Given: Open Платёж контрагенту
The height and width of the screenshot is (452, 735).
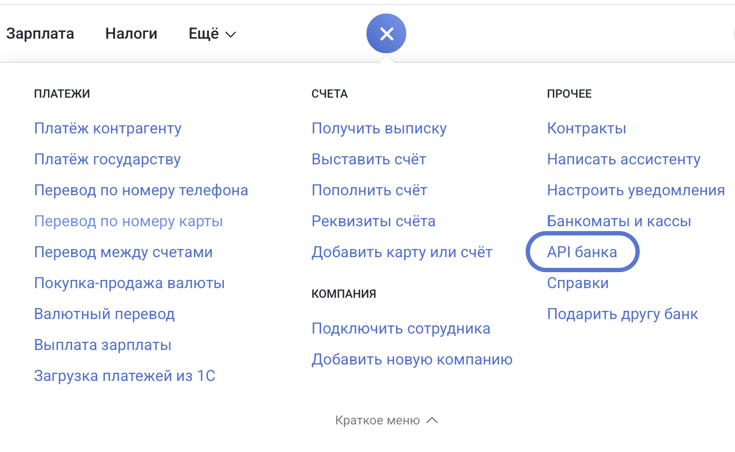Looking at the screenshot, I should (x=108, y=128).
